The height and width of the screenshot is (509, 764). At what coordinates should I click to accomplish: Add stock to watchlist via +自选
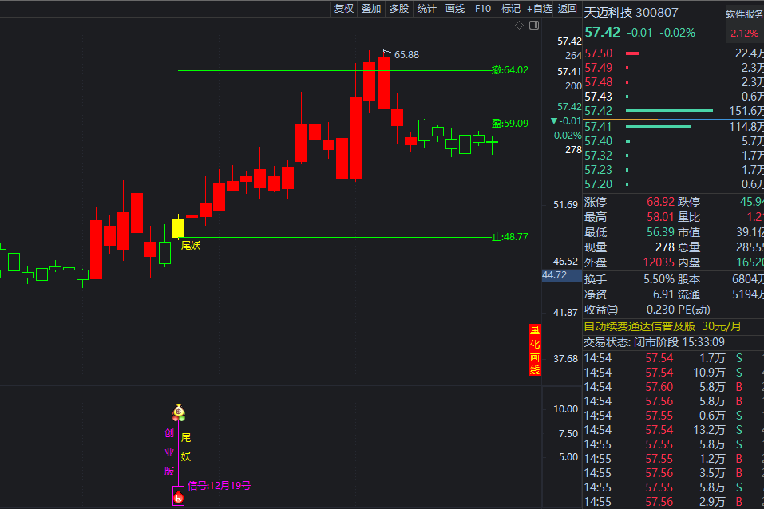[540, 9]
